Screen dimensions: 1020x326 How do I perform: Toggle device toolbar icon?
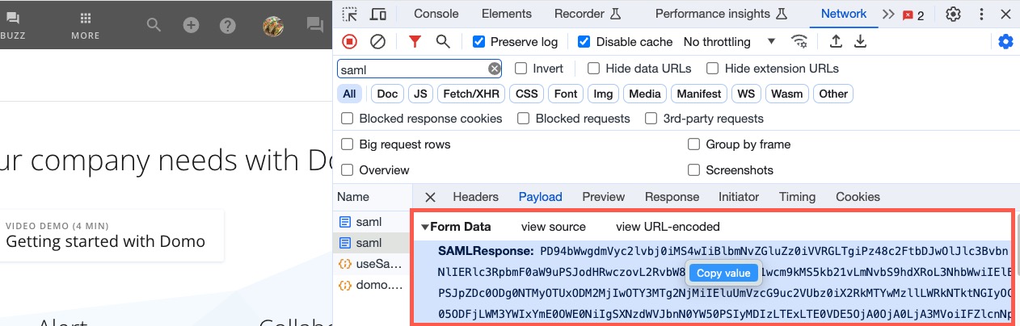(377, 14)
